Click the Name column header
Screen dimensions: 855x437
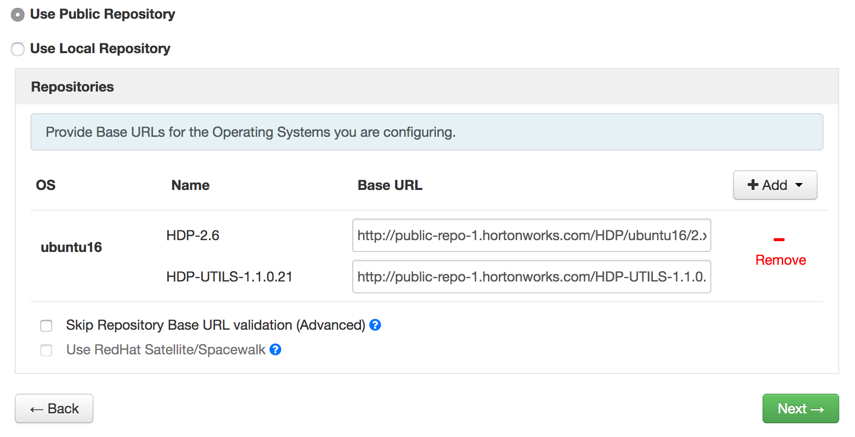(190, 185)
